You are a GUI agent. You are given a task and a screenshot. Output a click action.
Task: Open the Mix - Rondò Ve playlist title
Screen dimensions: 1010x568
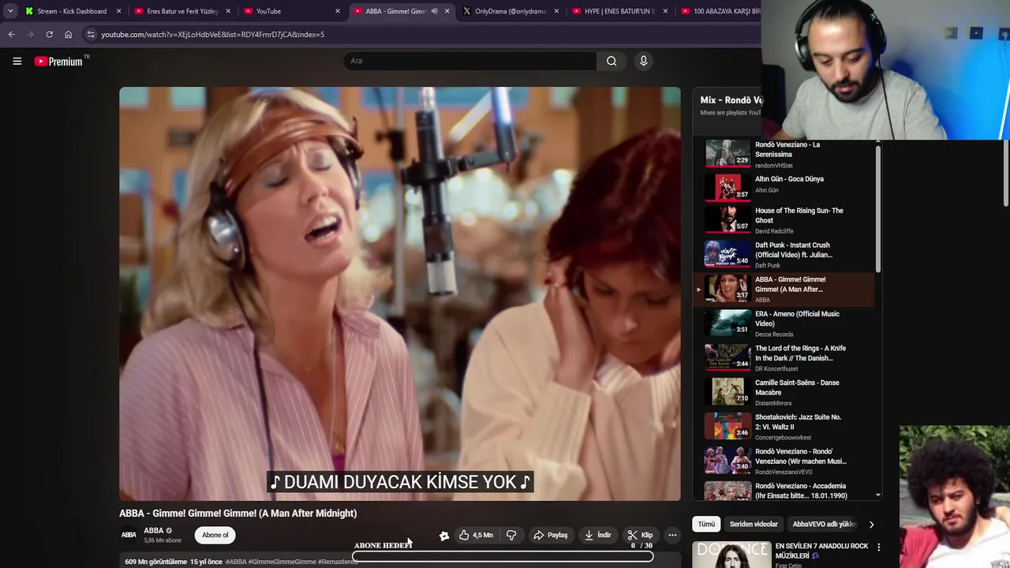pyautogui.click(x=731, y=100)
